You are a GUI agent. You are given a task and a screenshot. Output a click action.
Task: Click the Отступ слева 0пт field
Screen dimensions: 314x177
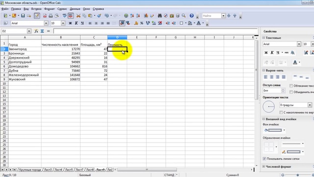point(272,90)
